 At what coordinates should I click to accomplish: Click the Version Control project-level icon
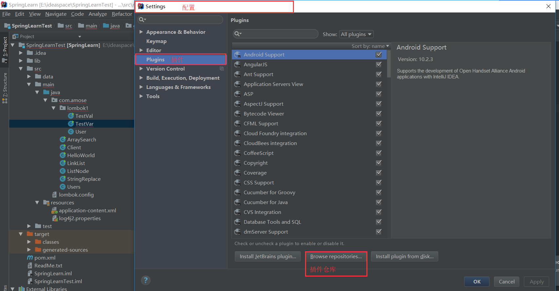222,69
